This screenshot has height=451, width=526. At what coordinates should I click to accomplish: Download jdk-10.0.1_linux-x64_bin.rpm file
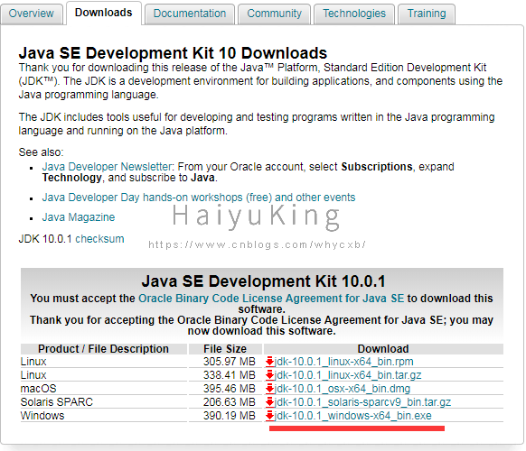[343, 362]
